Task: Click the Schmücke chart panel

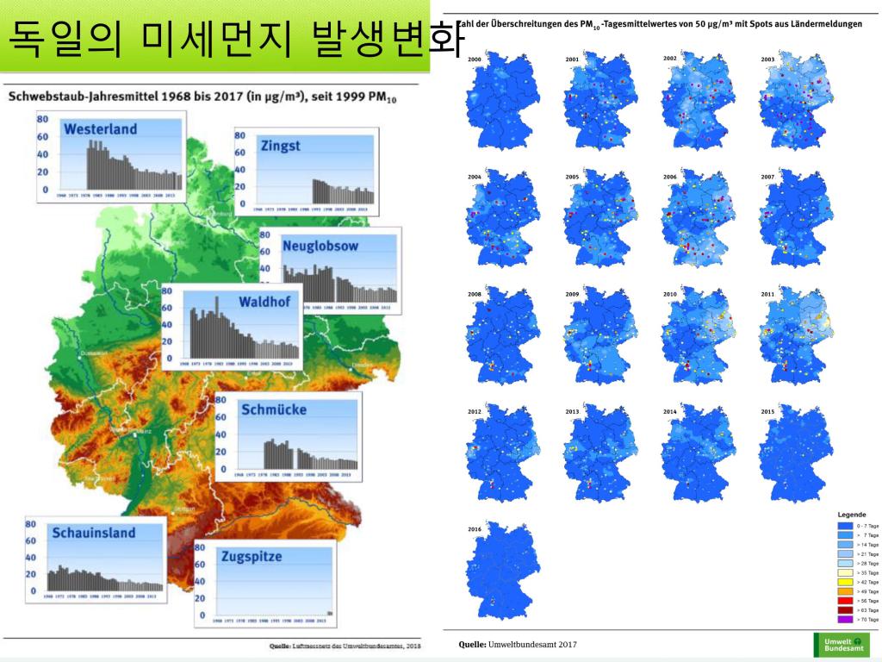Action: pos(287,436)
